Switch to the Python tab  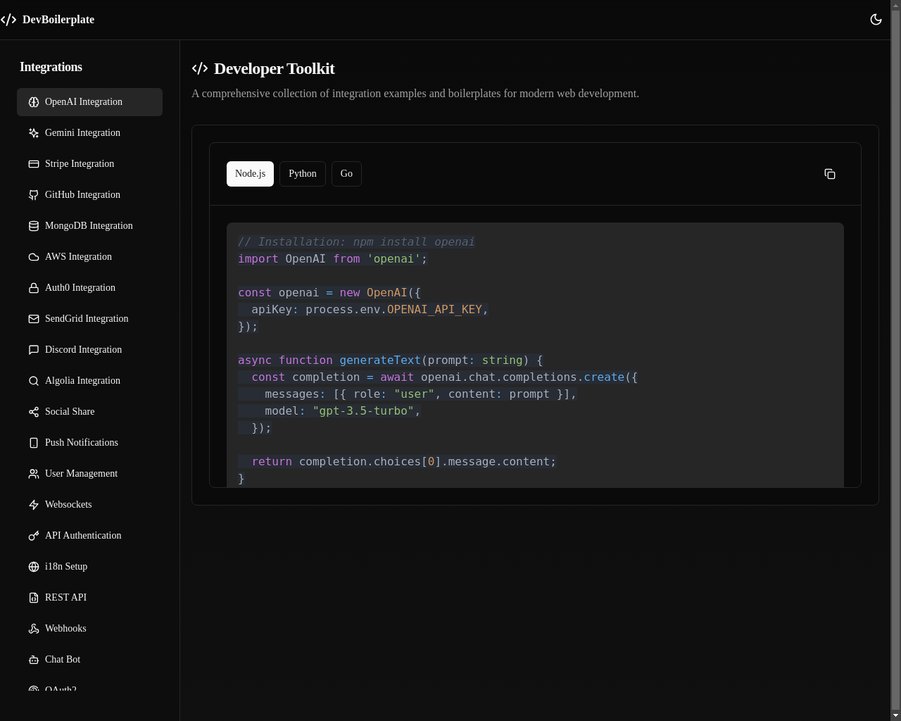click(x=303, y=174)
